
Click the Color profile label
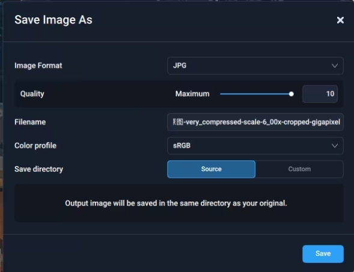[x=35, y=146]
